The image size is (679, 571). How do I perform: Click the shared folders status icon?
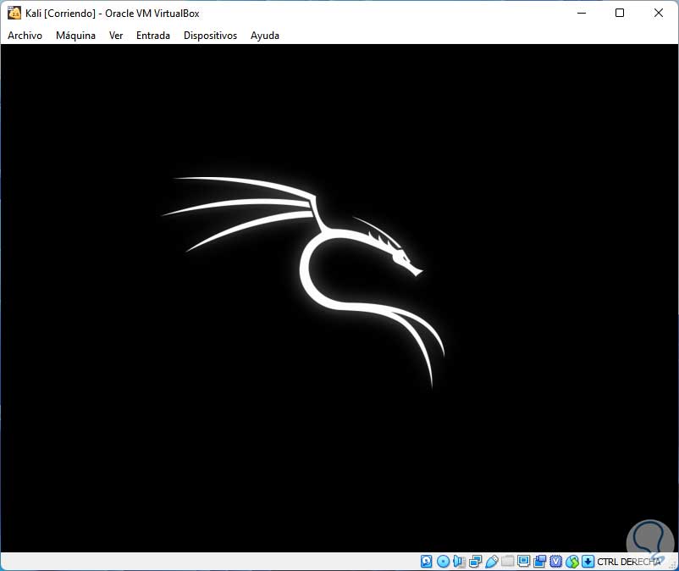coord(507,562)
